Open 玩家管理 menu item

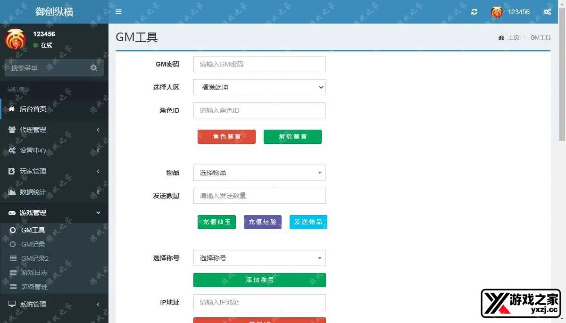54,171
